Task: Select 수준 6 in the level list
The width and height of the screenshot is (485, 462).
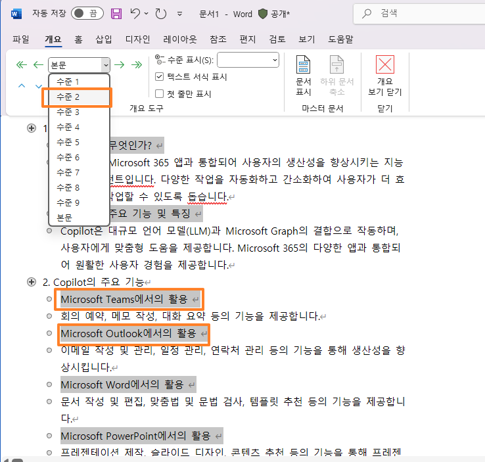Action: 79,158
